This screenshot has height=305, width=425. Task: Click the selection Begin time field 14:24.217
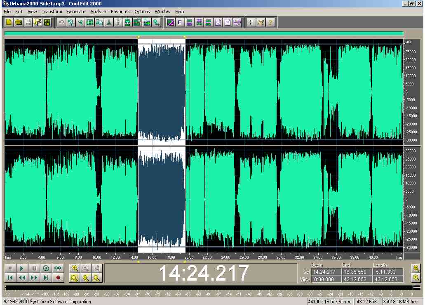point(324,272)
